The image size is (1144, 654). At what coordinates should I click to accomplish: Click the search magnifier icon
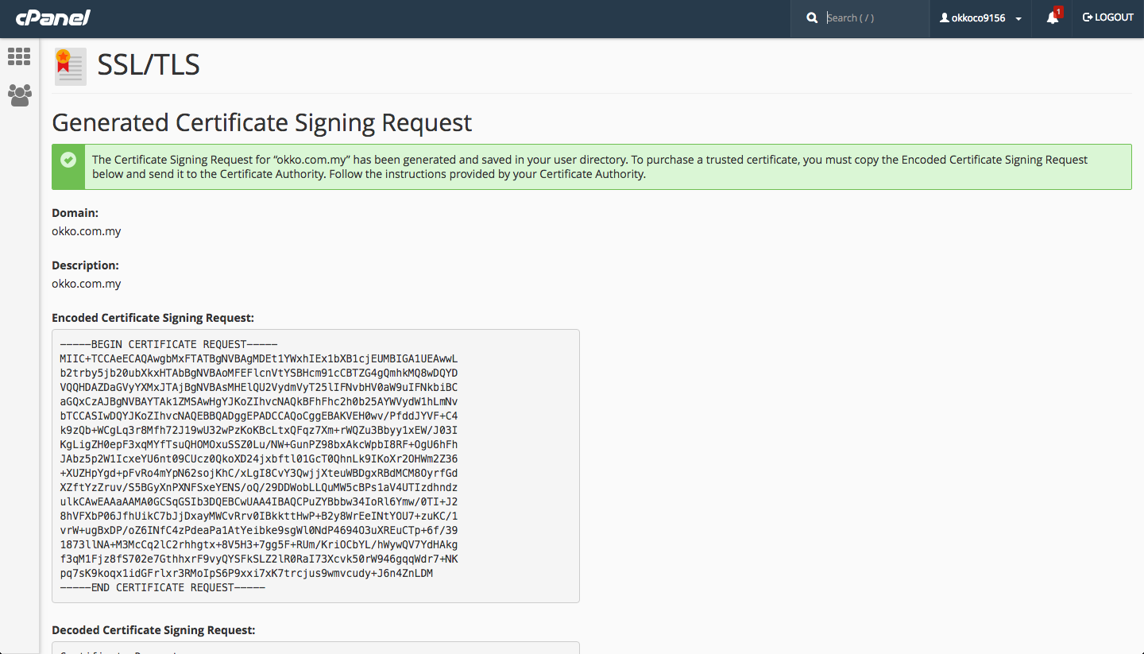point(811,17)
